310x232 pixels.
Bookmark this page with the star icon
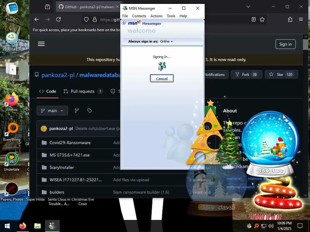pos(262,19)
